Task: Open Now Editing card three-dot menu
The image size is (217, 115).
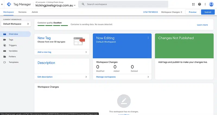Action: pyautogui.click(x=148, y=38)
